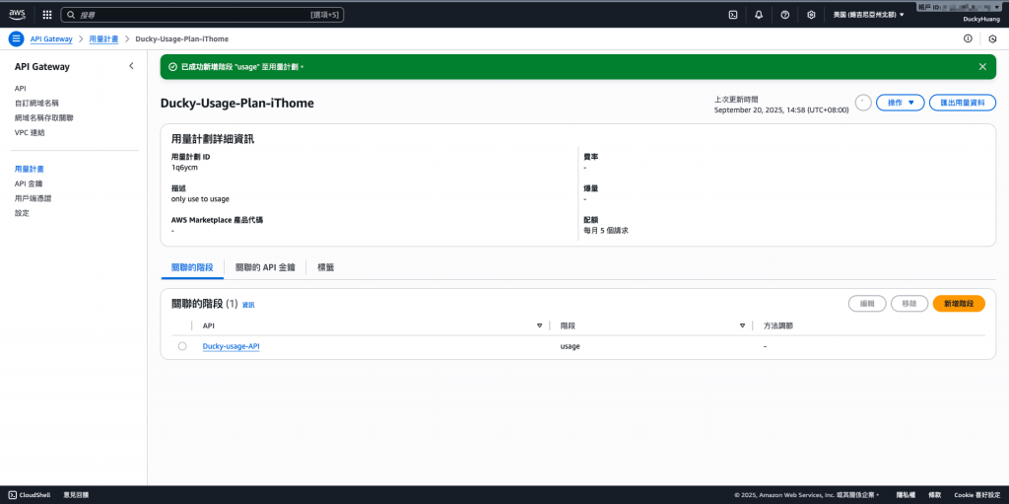
Task: Open 用戶端憑證 in the sidebar
Action: tap(33, 198)
